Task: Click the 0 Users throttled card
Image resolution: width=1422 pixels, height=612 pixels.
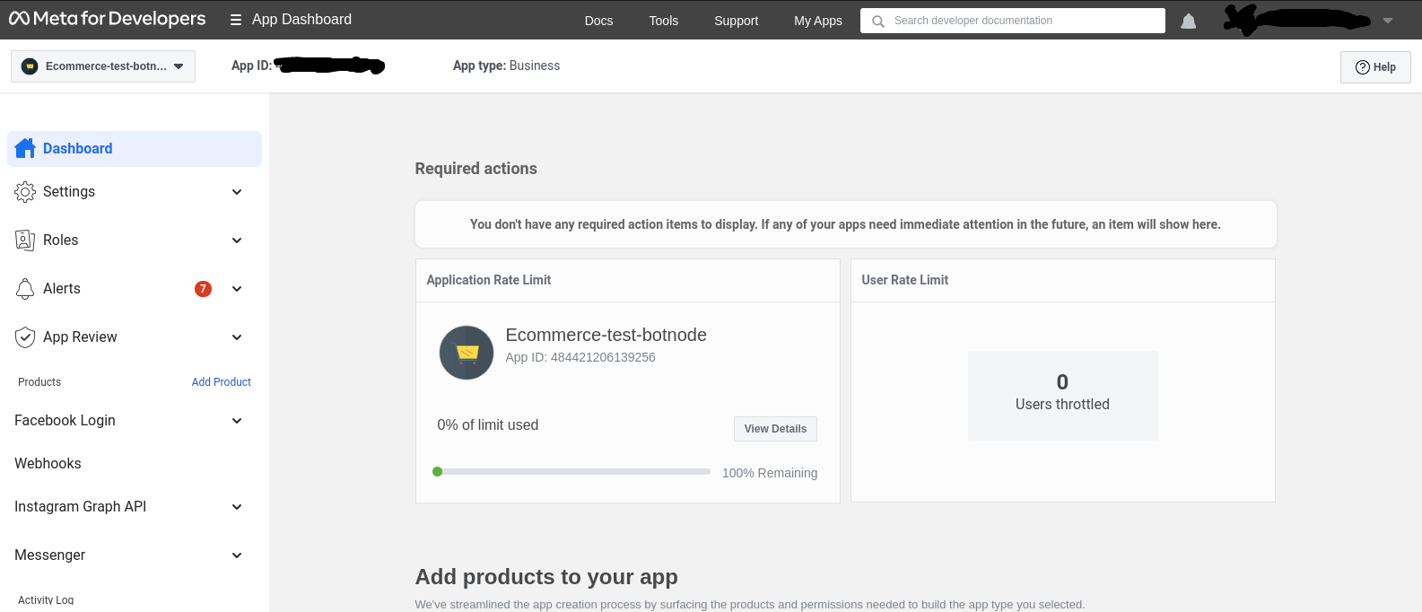Action: click(x=1063, y=395)
